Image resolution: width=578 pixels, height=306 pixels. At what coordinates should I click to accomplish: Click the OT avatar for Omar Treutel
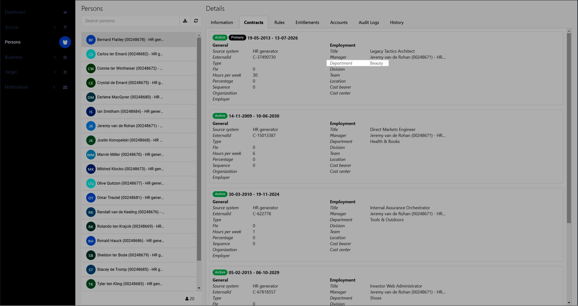(91, 198)
